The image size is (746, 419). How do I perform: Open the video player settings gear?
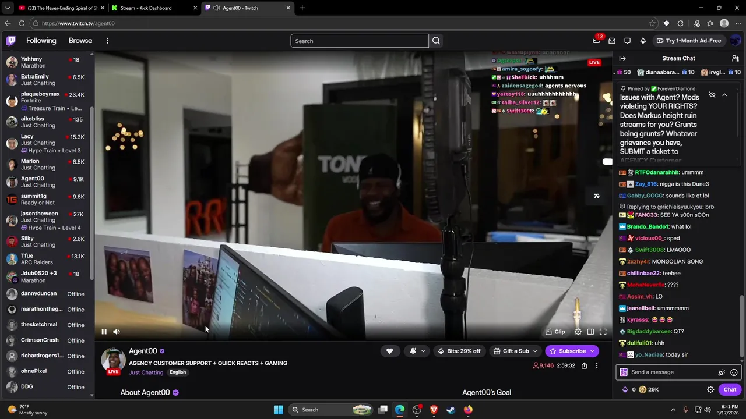tap(578, 332)
